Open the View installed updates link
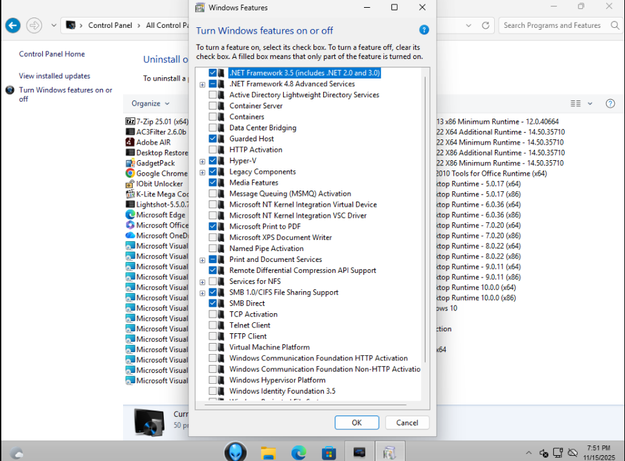 click(54, 76)
